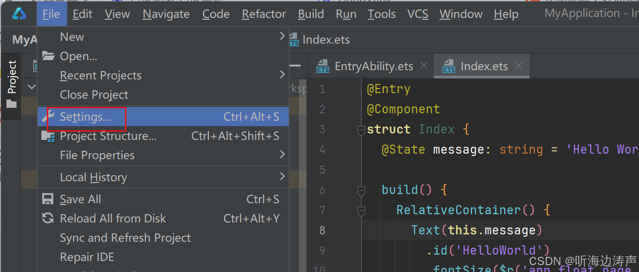Expand Recent Projects submenu
The height and width of the screenshot is (272, 639).
[x=163, y=75]
